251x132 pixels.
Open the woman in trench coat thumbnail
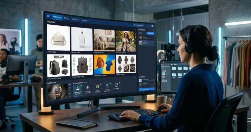coord(126,41)
